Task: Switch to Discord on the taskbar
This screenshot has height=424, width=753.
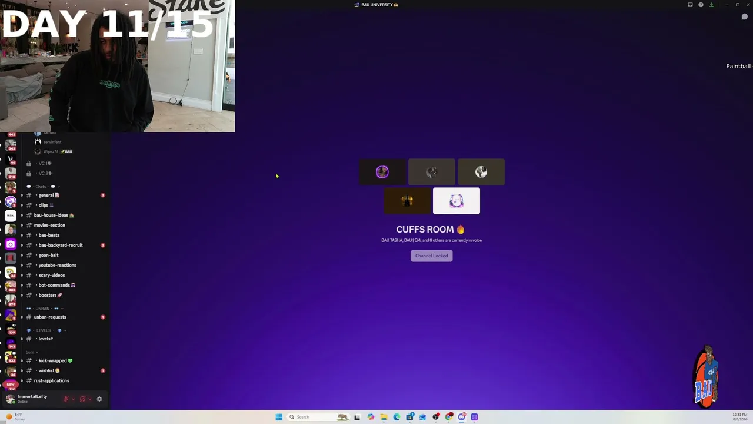Action: [x=462, y=417]
